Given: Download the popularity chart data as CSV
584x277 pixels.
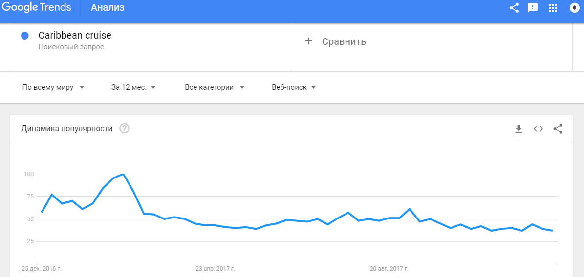Looking at the screenshot, I should coord(519,129).
